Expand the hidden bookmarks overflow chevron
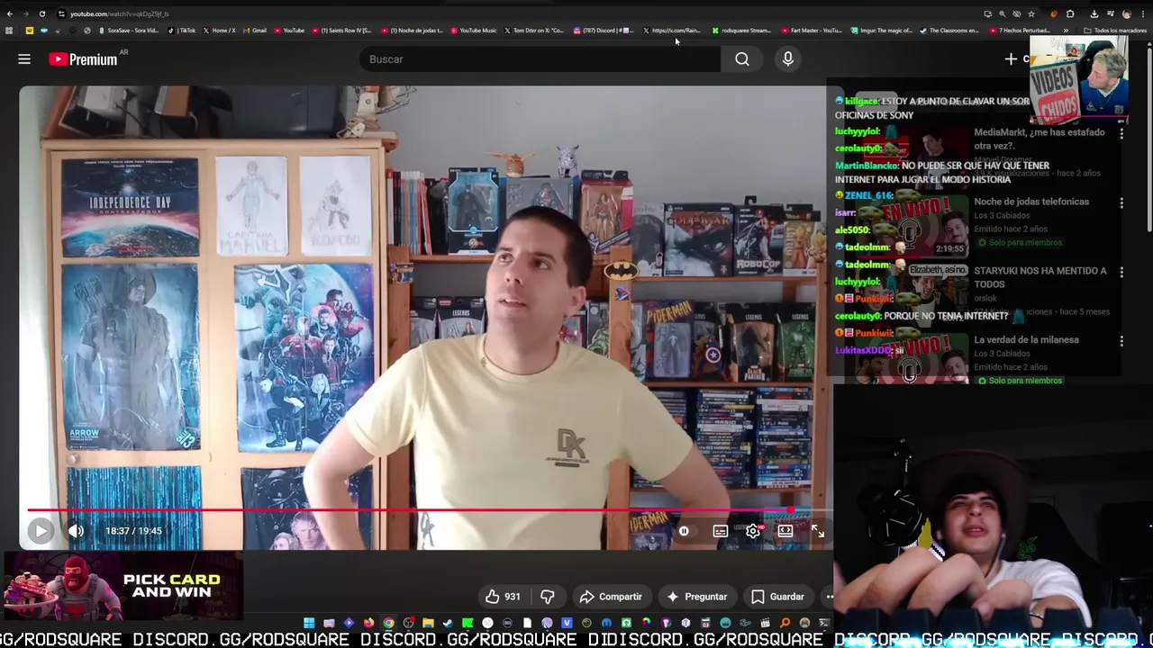The height and width of the screenshot is (648, 1153). tap(1066, 31)
